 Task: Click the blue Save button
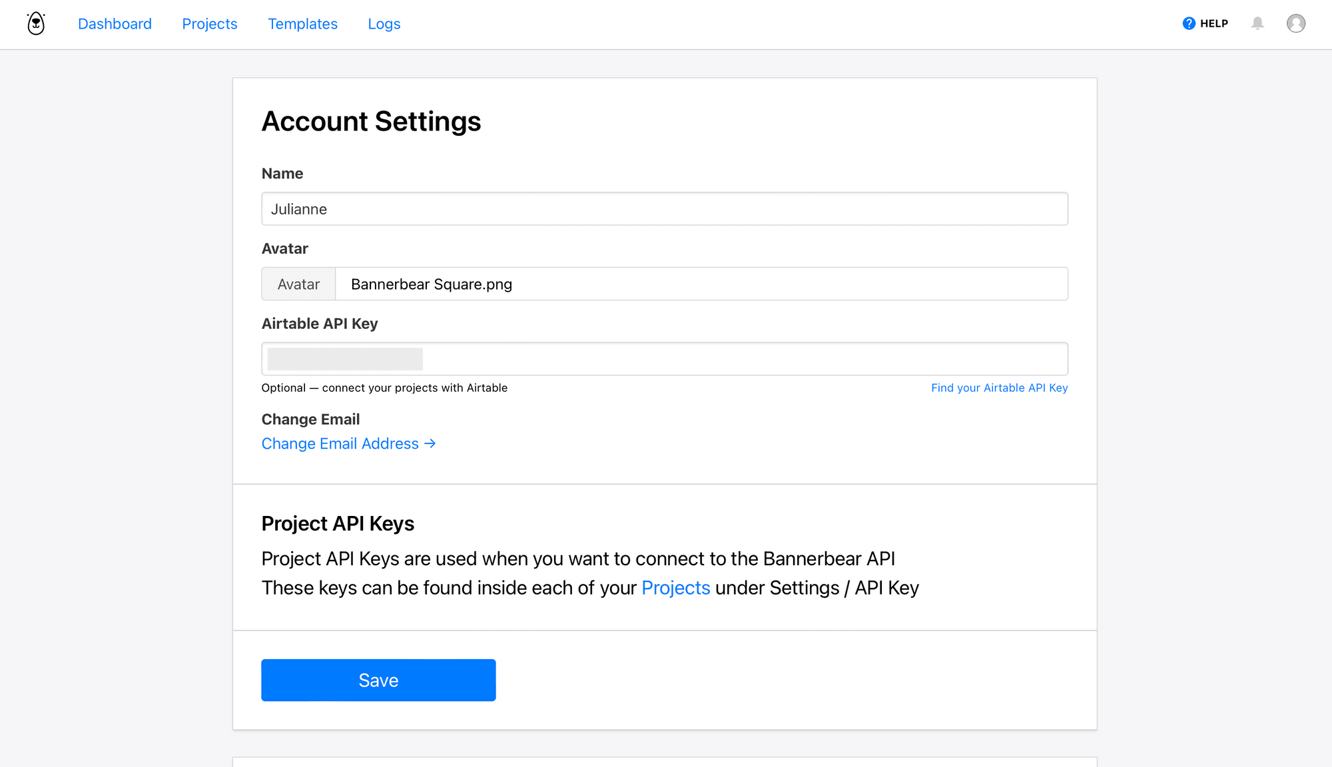point(378,680)
